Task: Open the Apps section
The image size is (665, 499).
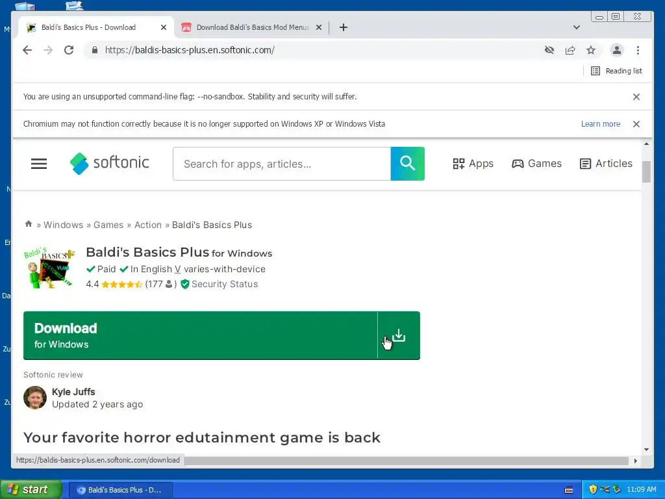Action: 473,163
